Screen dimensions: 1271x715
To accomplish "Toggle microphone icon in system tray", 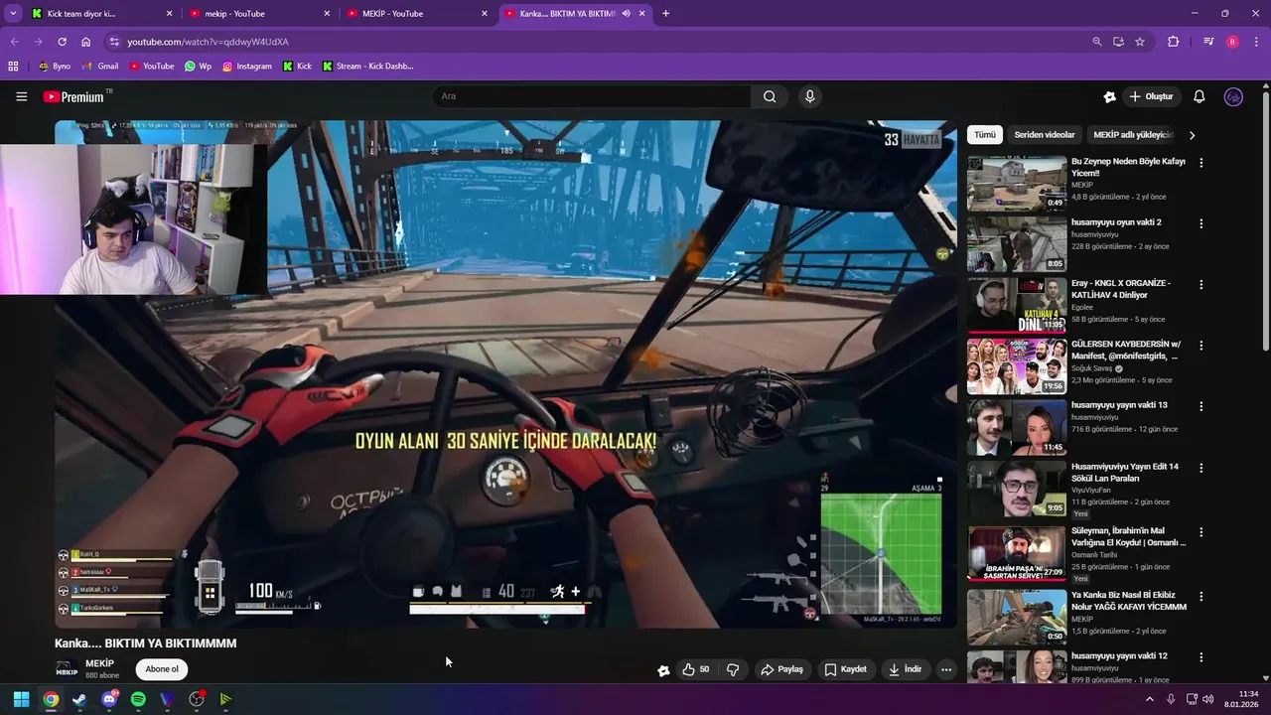I will click(1171, 699).
